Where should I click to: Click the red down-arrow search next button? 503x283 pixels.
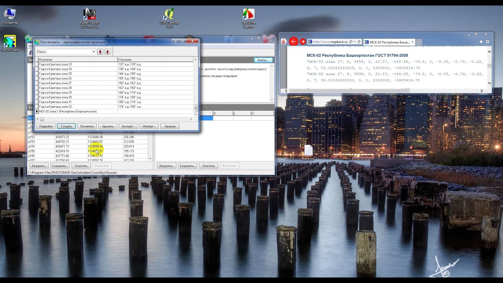click(x=100, y=51)
